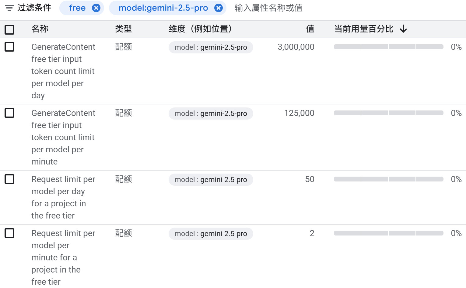The height and width of the screenshot is (288, 466).
Task: Check the per-minute input token limit row
Action: [9, 113]
